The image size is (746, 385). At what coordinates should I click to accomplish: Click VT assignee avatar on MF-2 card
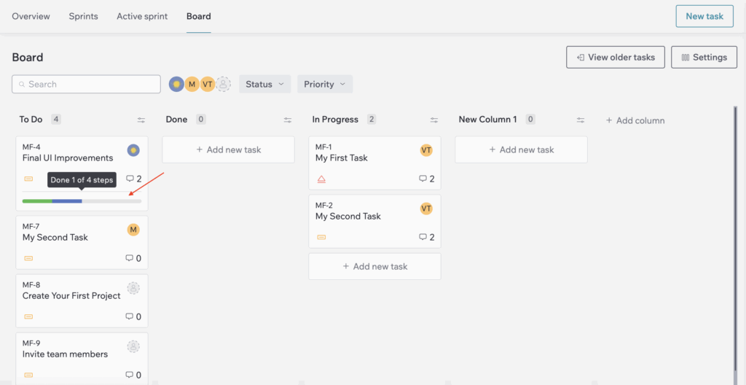tap(426, 209)
